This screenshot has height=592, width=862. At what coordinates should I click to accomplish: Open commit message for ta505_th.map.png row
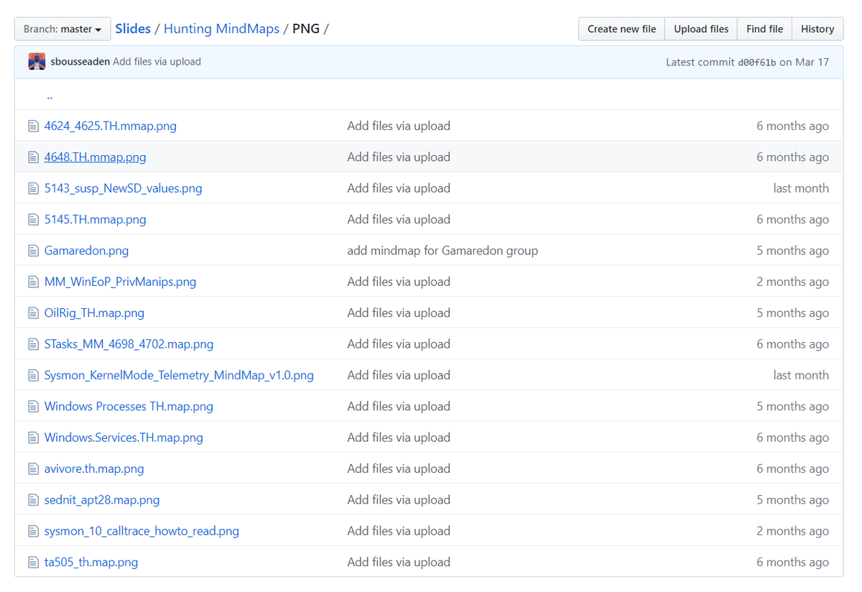click(x=399, y=562)
